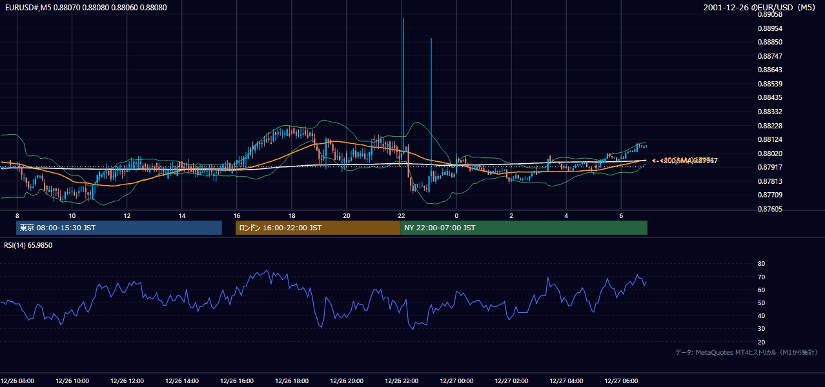Viewport: 825px width, 387px height.
Task: Click price axis label 0.89058
Action: click(769, 14)
